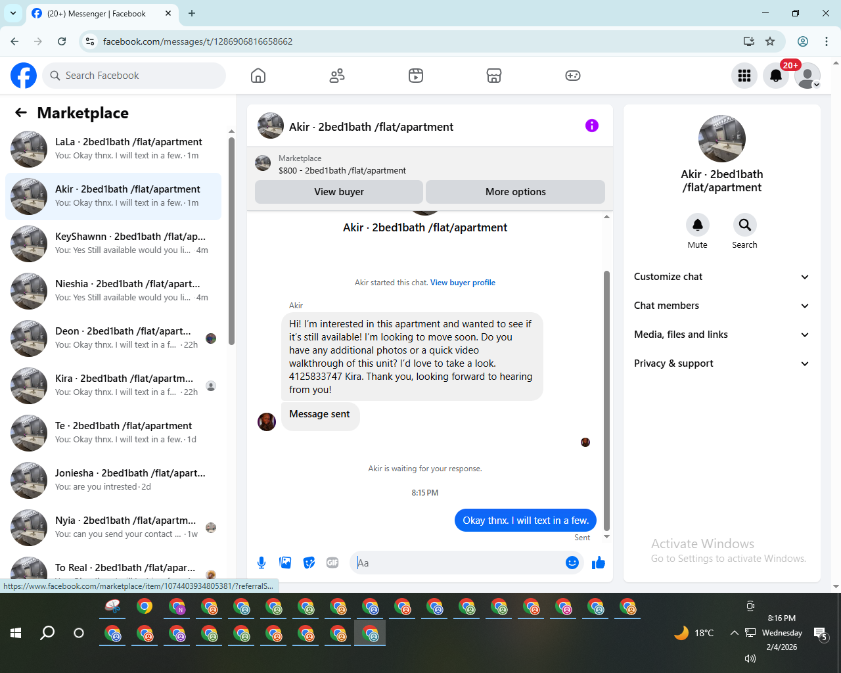This screenshot has width=841, height=673.
Task: Expand the Chat members section
Action: [721, 306]
